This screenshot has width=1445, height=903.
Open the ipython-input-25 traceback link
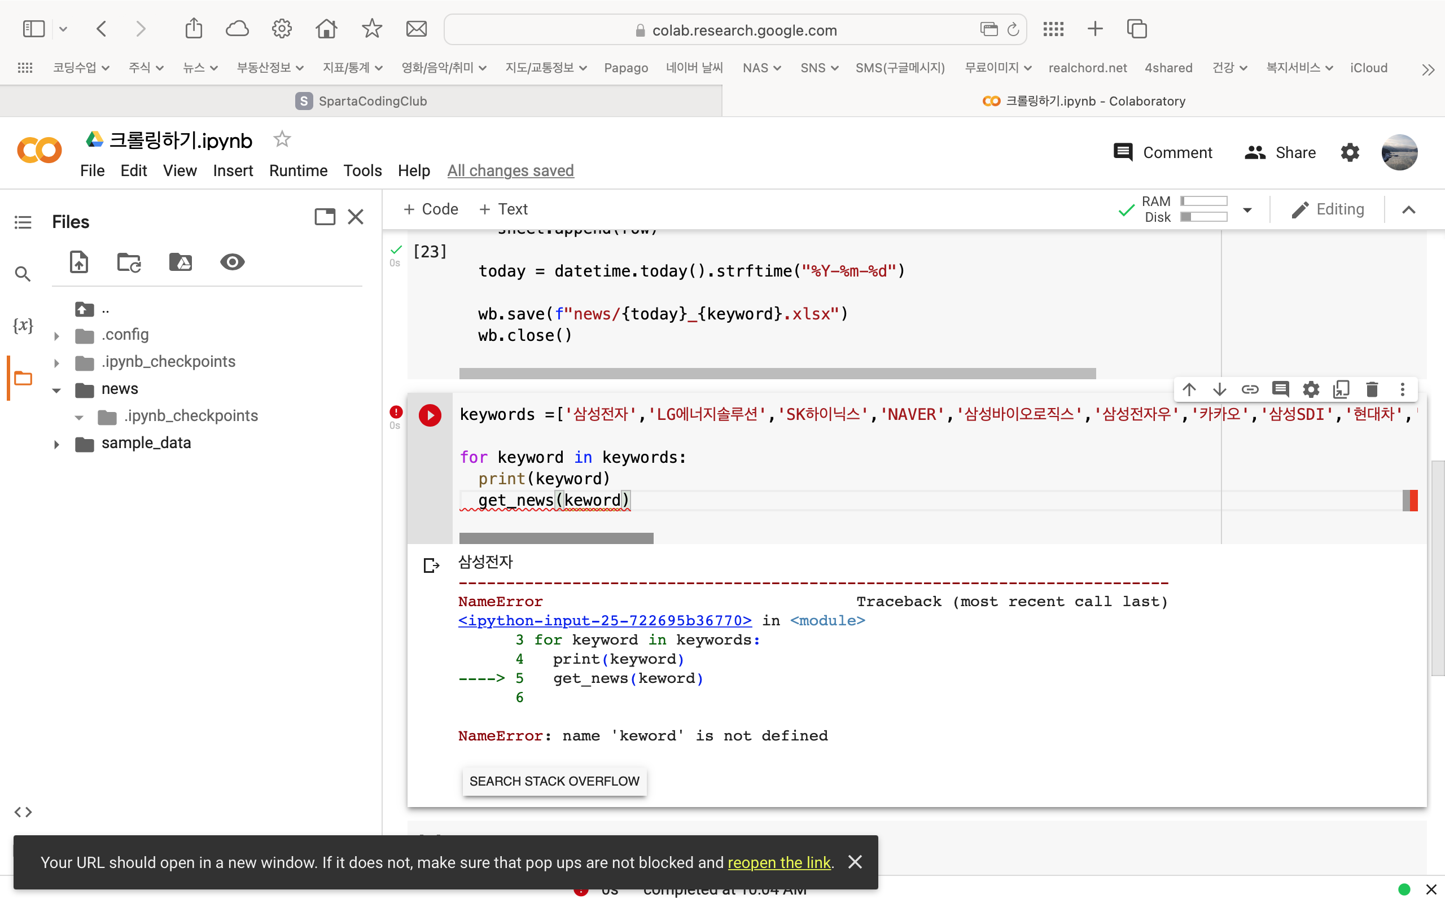(605, 620)
